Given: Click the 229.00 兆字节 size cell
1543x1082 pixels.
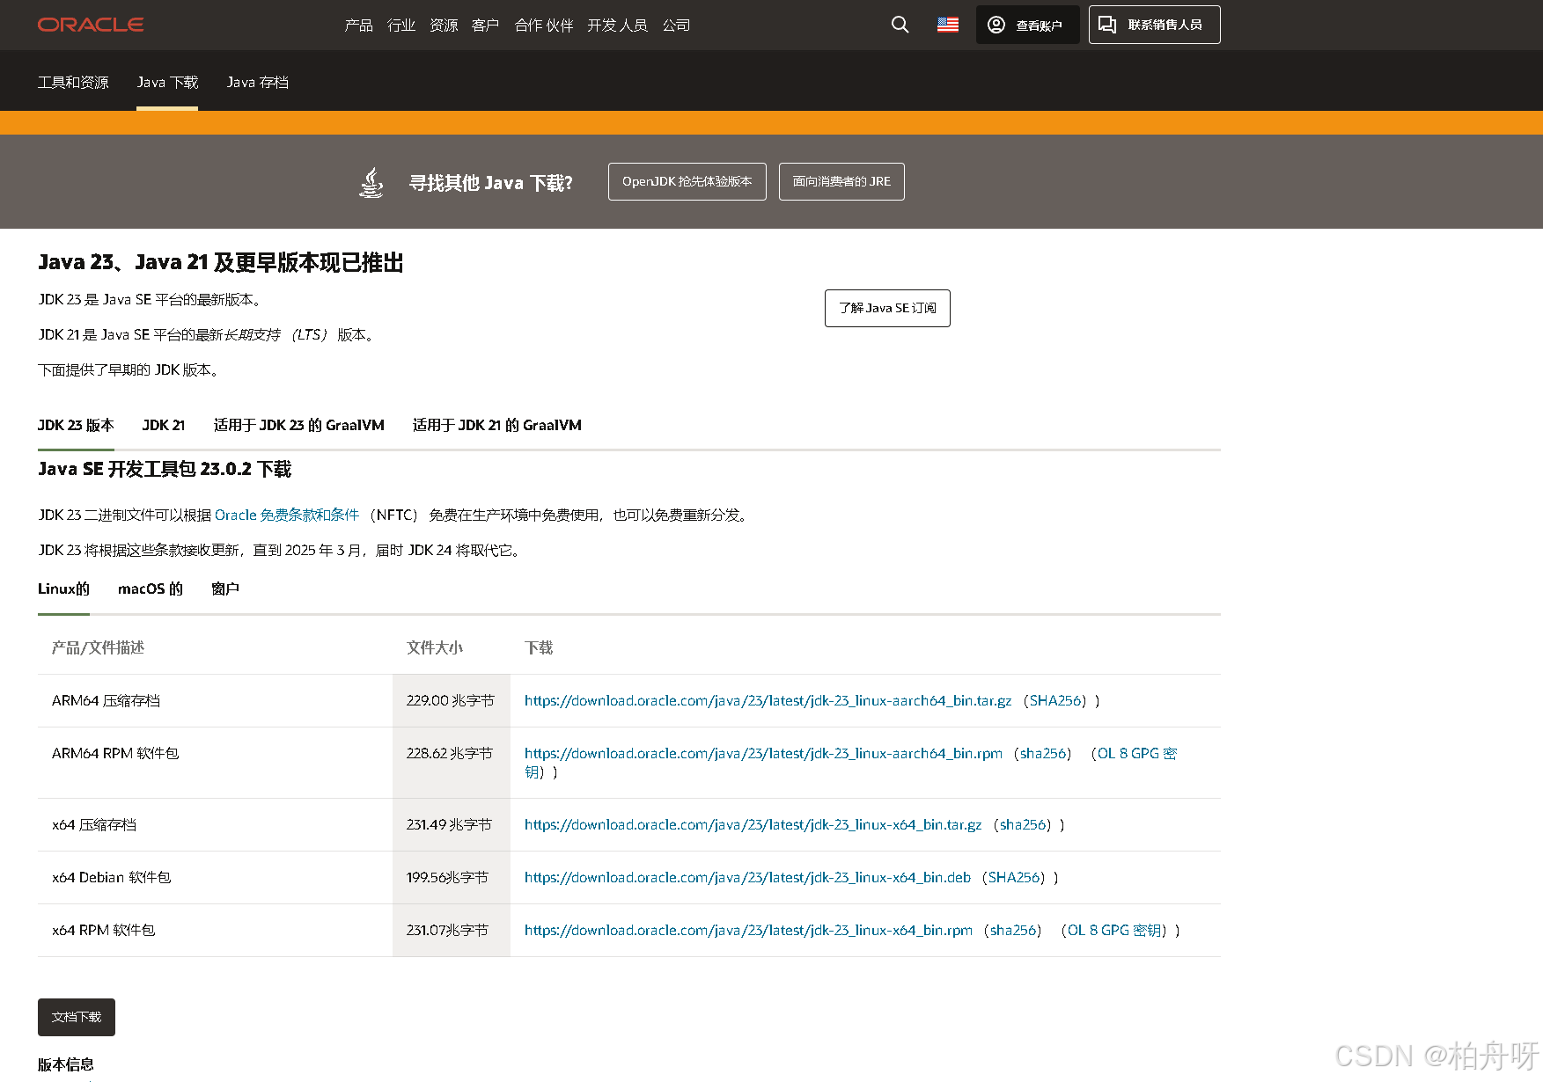Looking at the screenshot, I should (451, 700).
